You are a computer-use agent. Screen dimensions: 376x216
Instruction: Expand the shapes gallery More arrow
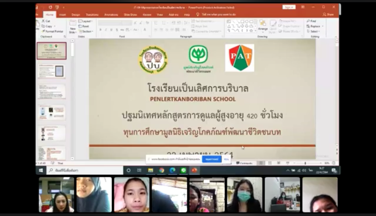tap(255, 31)
